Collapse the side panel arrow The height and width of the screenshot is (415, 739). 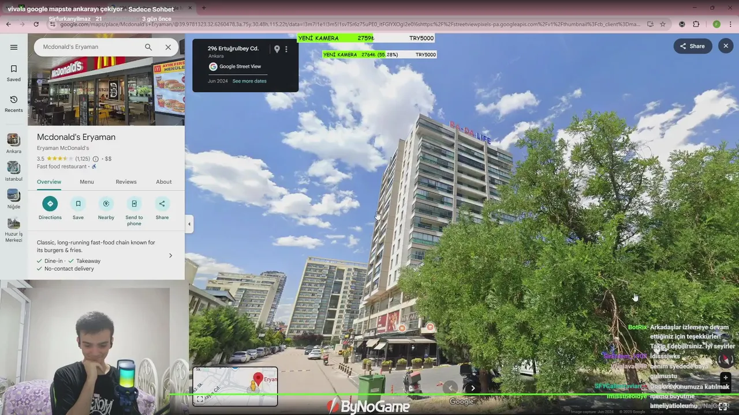tap(189, 224)
